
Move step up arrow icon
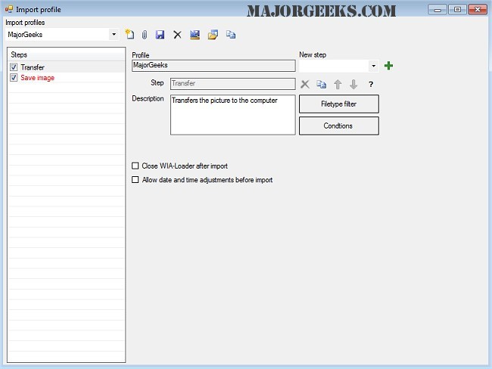pos(338,85)
